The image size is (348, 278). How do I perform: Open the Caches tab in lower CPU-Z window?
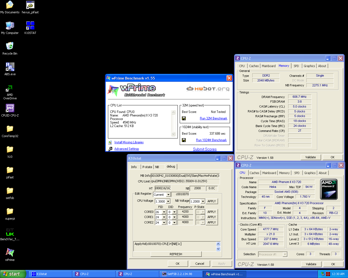pyautogui.click(x=254, y=173)
